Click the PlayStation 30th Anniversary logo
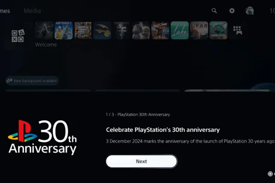 43,137
